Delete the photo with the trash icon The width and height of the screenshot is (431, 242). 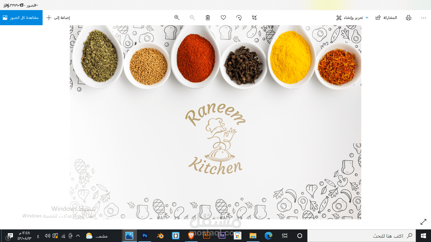(x=208, y=18)
